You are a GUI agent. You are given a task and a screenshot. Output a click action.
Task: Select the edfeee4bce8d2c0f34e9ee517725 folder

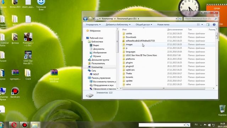pyautogui.click(x=140, y=41)
